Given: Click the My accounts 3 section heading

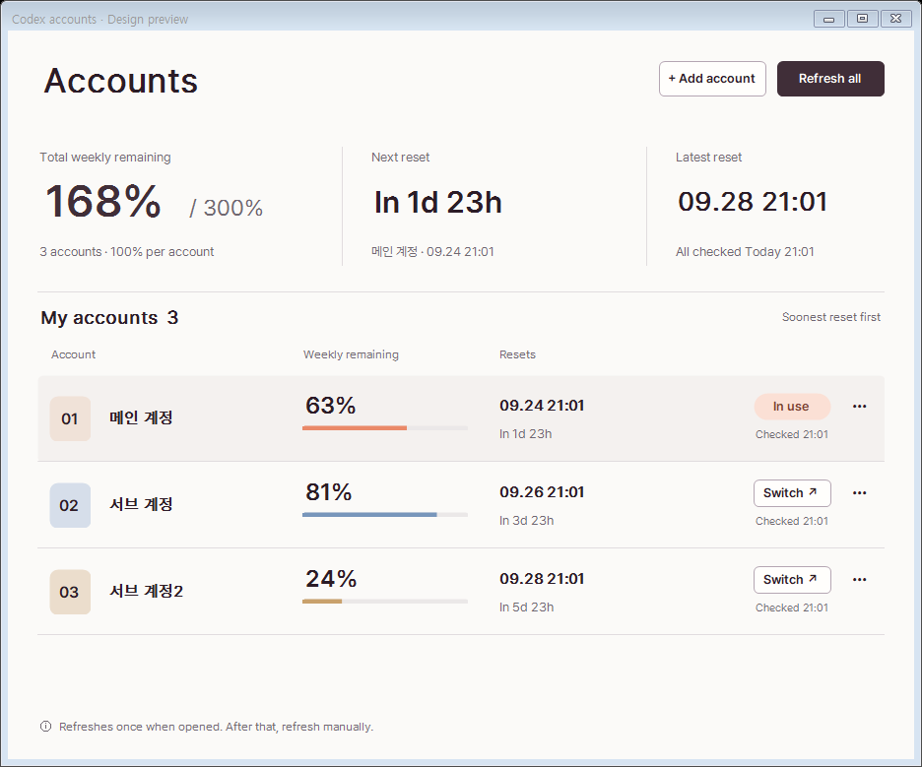Looking at the screenshot, I should 109,318.
